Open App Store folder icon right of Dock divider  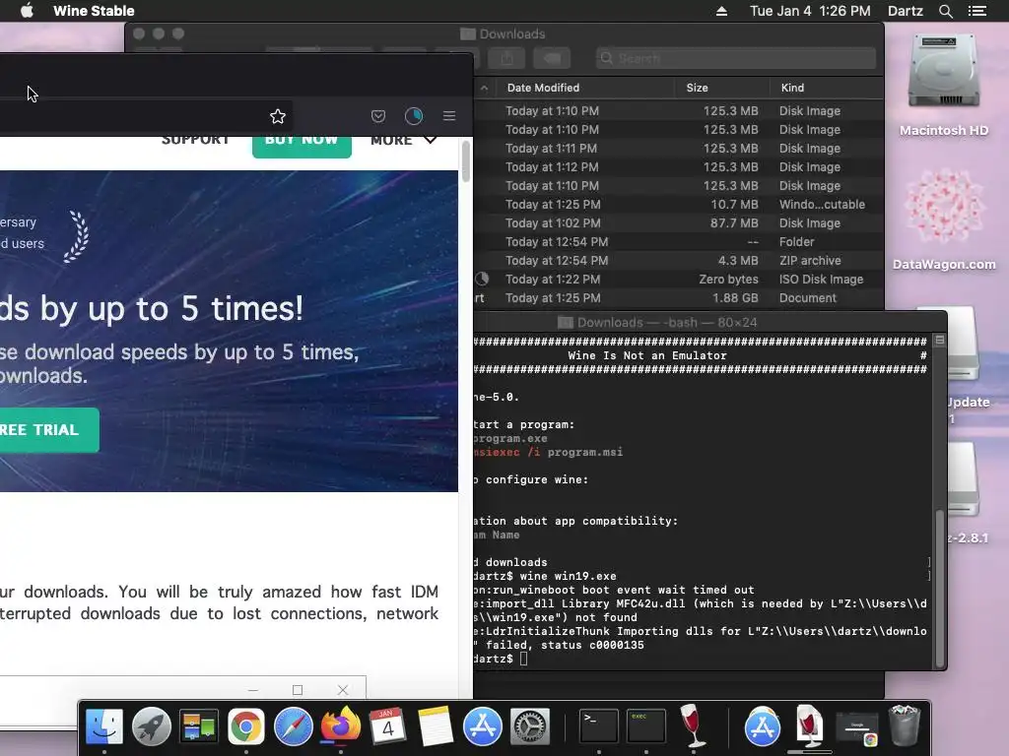coord(763,727)
